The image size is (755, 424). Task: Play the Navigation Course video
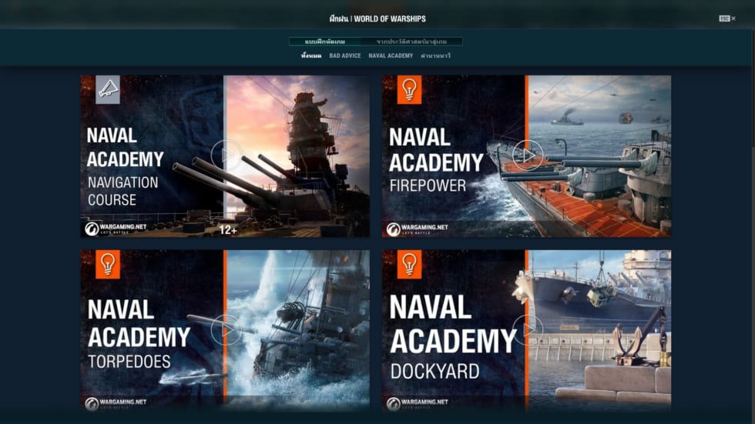pyautogui.click(x=226, y=155)
